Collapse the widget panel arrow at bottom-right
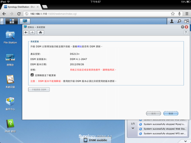Viewport: 191px width, 143px height. pos(185,141)
